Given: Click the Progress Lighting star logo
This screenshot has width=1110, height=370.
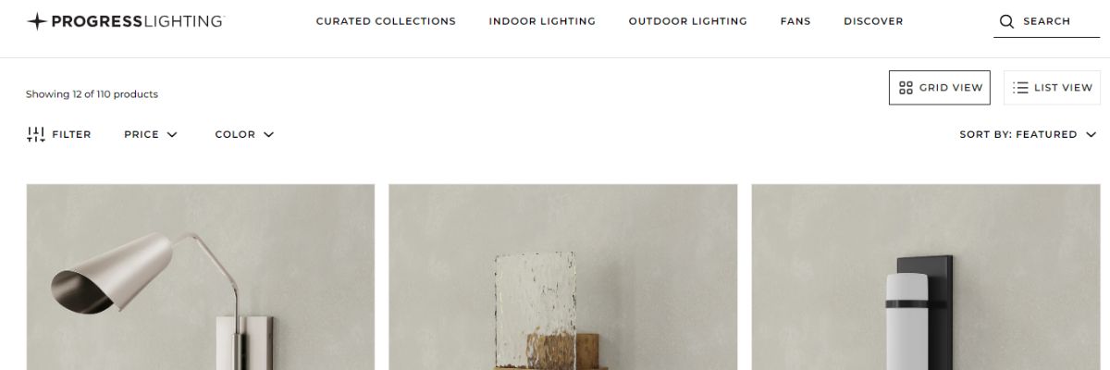Looking at the screenshot, I should pyautogui.click(x=36, y=21).
